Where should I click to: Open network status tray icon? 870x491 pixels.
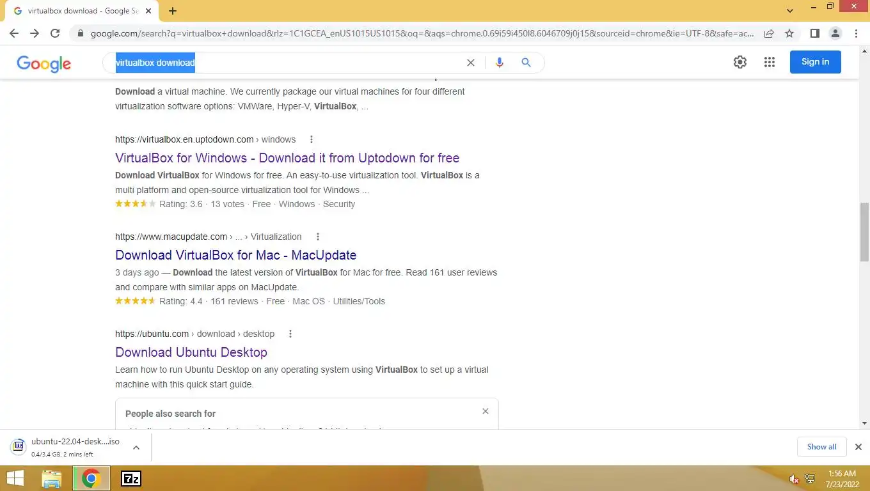point(810,479)
